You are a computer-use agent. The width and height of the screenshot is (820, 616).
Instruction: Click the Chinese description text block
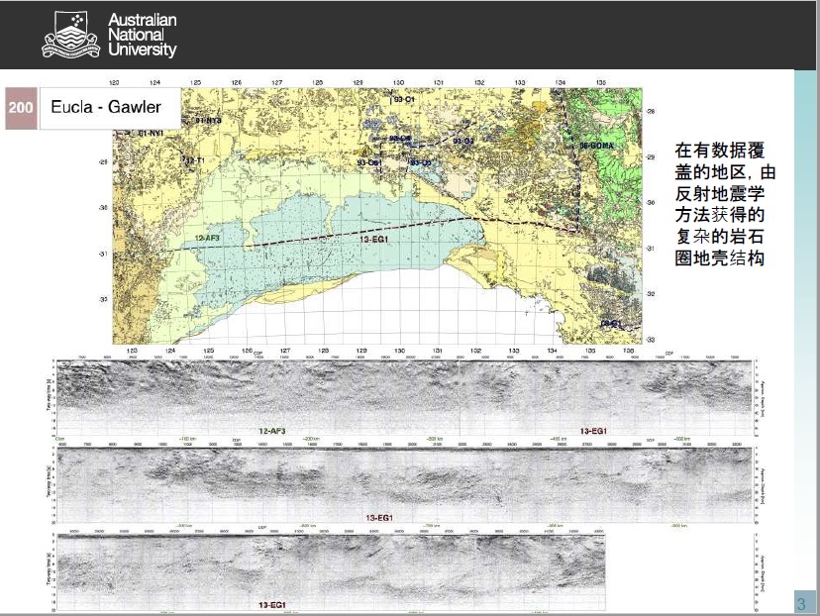[725, 203]
